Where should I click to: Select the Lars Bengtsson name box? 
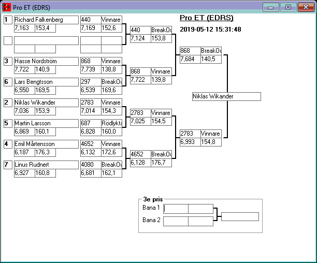(46, 82)
